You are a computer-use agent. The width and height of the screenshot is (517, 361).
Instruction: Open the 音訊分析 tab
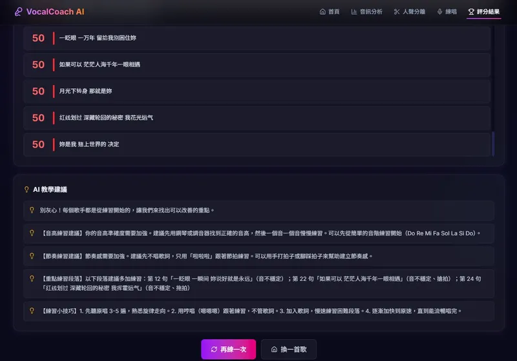pos(366,12)
